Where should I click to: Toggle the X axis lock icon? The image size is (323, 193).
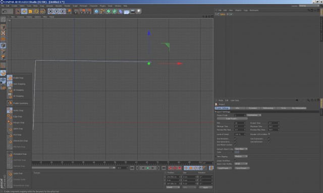[50, 11]
